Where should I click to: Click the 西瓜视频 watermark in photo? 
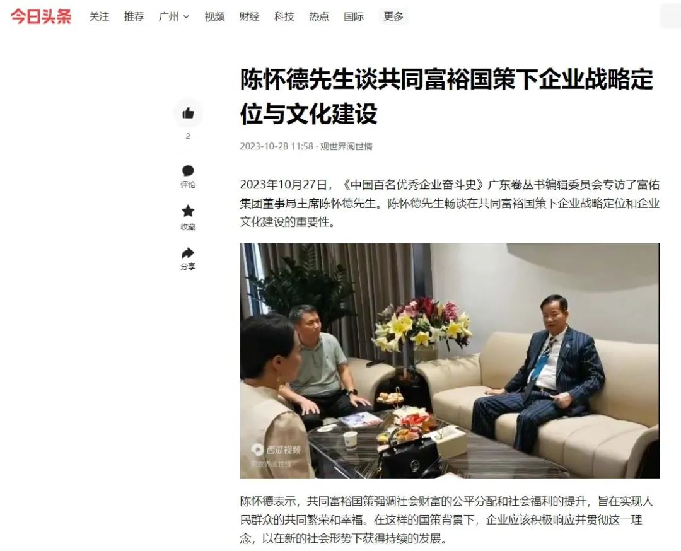(277, 449)
